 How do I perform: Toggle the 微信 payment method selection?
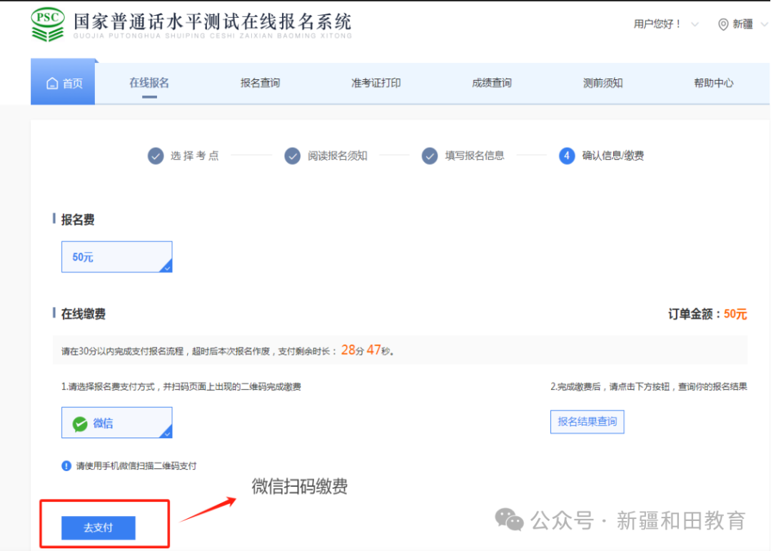tap(116, 423)
